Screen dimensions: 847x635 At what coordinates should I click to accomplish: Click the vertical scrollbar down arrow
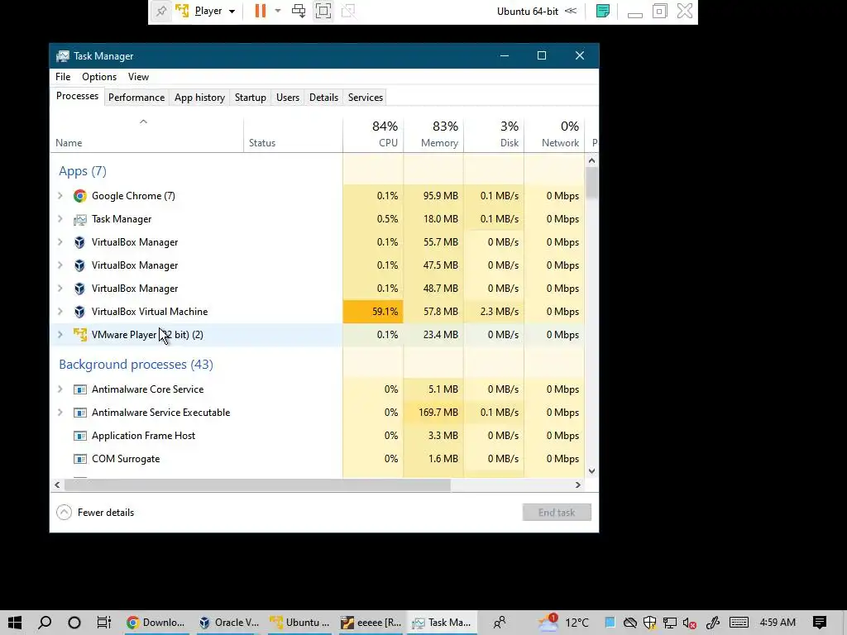[591, 470]
